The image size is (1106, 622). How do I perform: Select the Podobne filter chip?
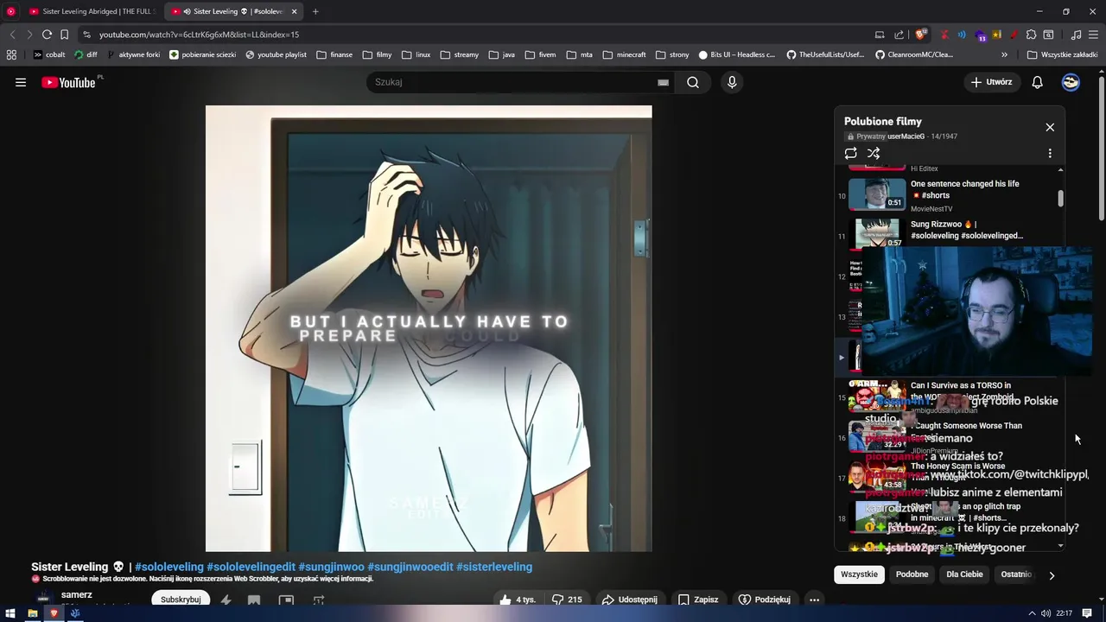pyautogui.click(x=912, y=574)
